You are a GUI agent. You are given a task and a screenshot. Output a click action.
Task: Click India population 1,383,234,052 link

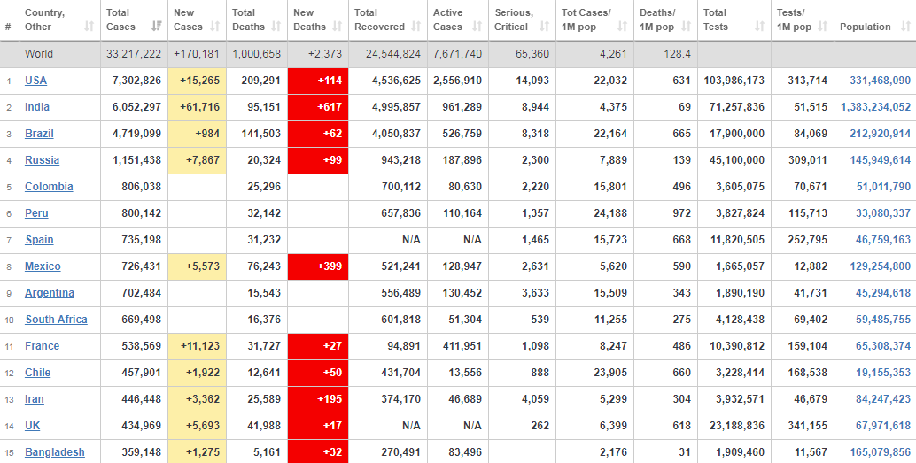(x=875, y=107)
